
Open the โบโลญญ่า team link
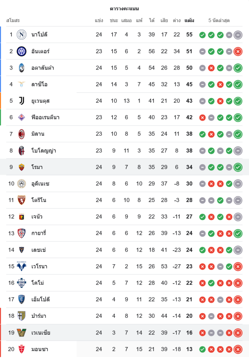[x=43, y=151]
